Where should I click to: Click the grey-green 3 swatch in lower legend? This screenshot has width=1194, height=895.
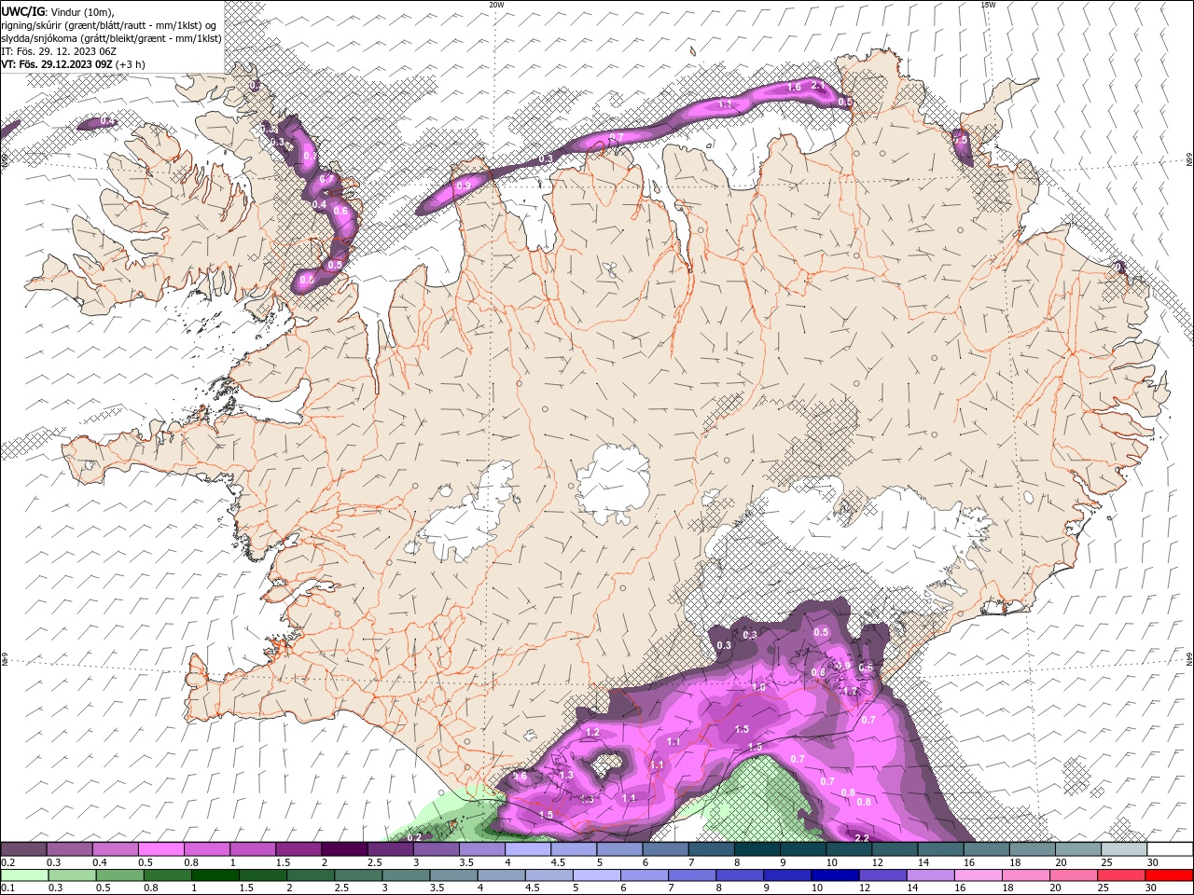407,875
